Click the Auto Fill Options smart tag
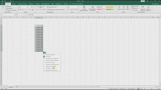This screenshot has width=161, height=90. pos(44,53)
